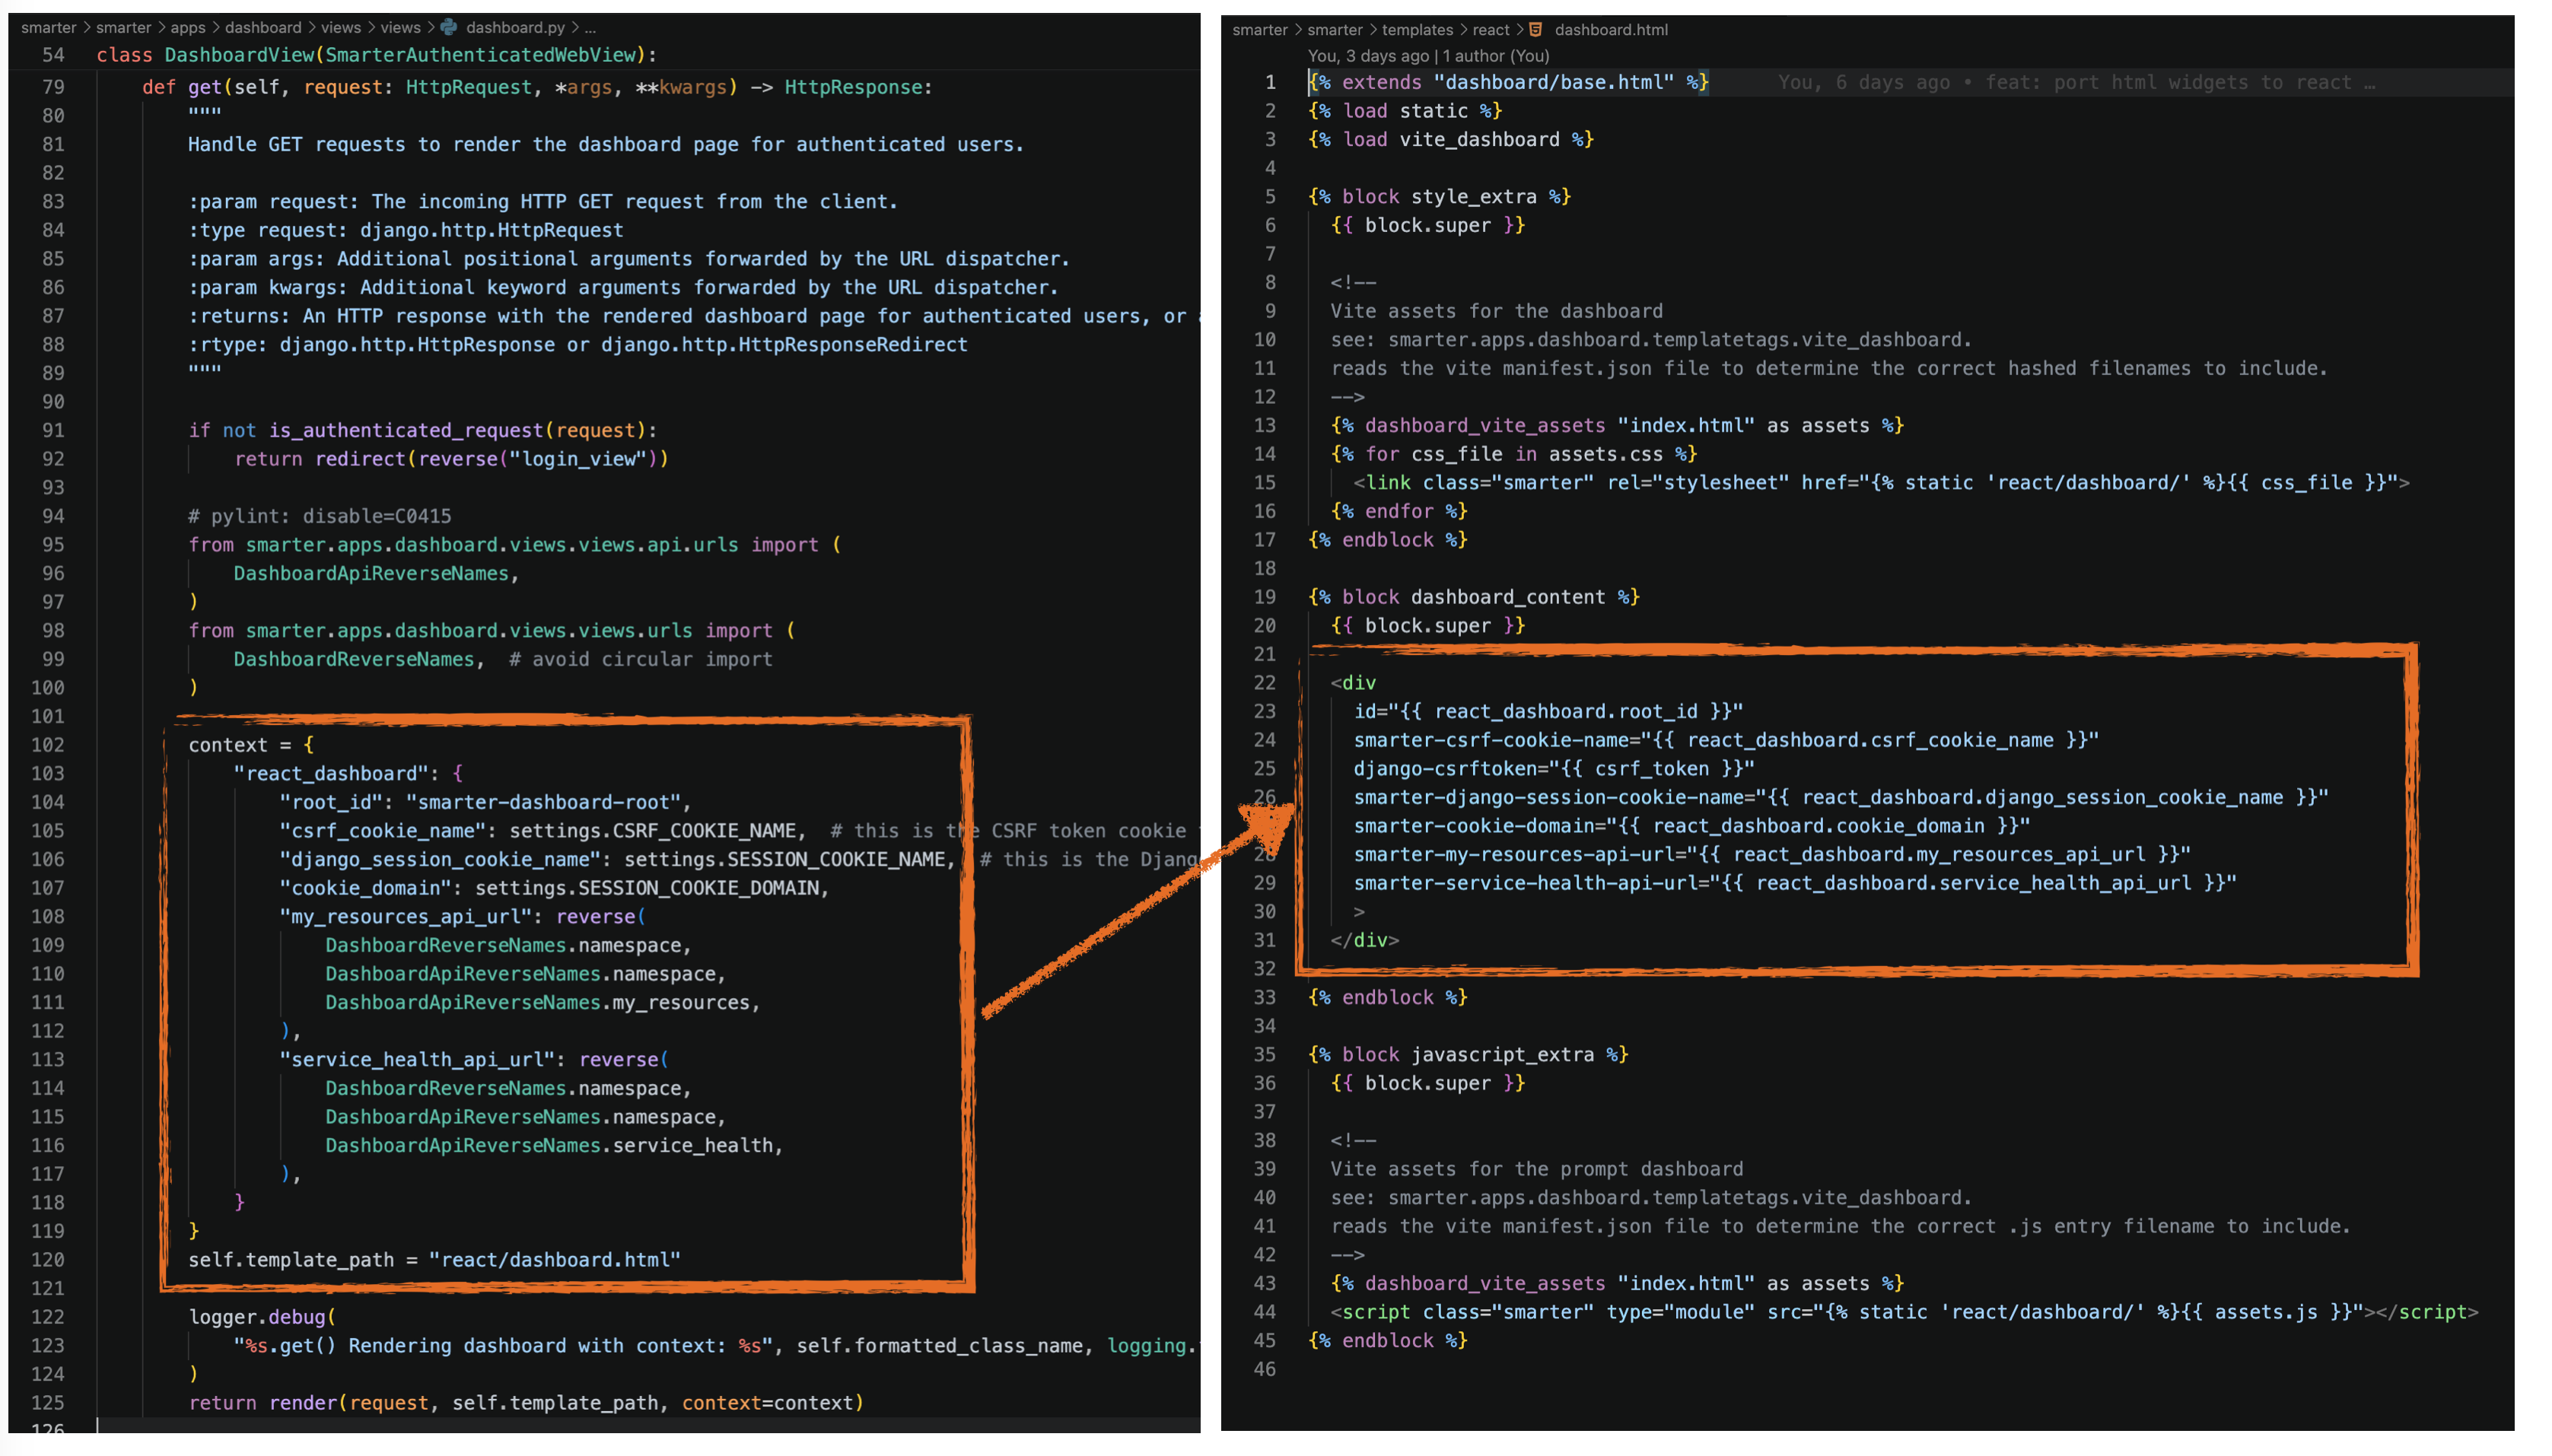Click '"my_resources_api_url": reverse(' line
The width and height of the screenshot is (2552, 1456).
click(x=463, y=917)
